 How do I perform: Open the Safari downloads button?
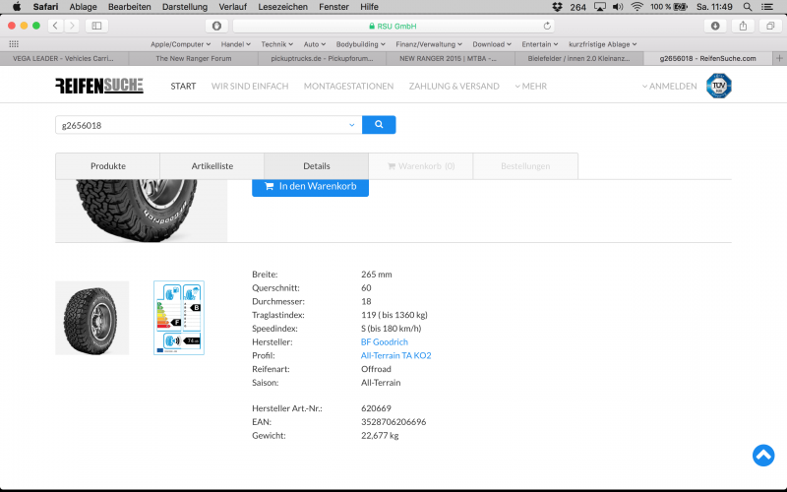point(715,26)
